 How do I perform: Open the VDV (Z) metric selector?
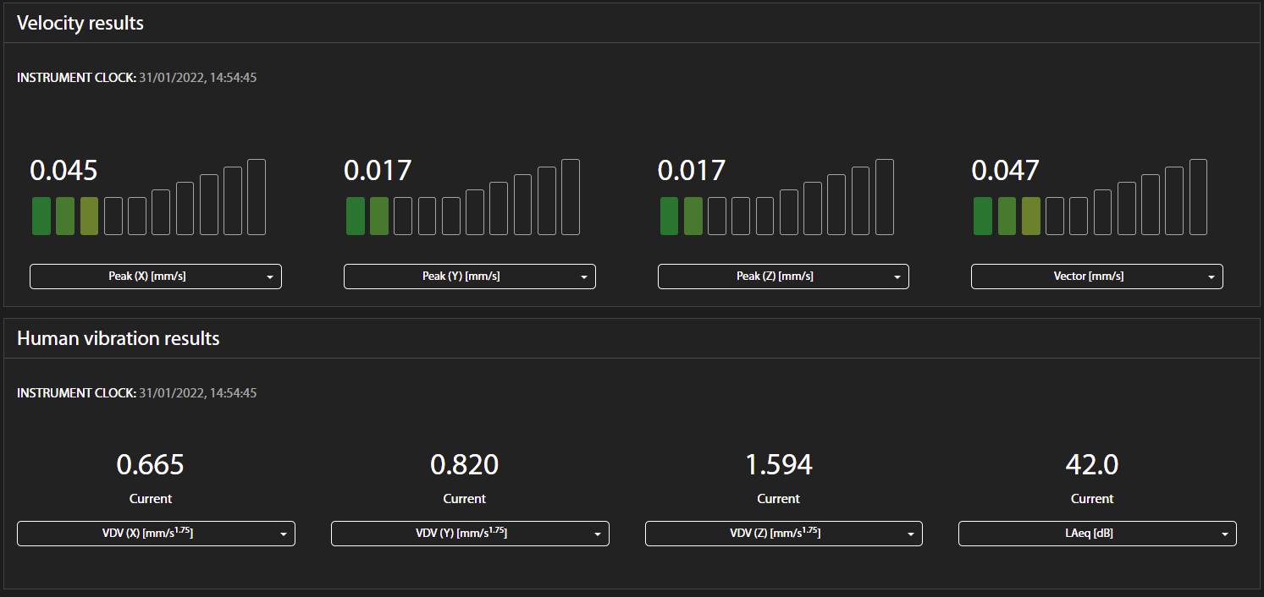(784, 534)
